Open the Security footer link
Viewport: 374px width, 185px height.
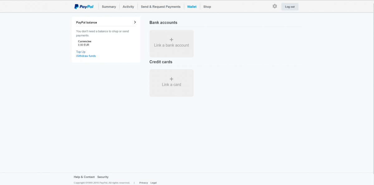point(103,177)
